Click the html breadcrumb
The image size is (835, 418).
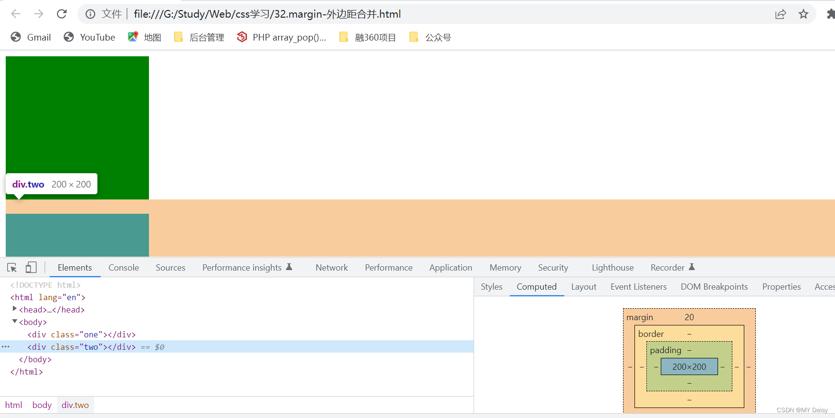coord(14,405)
